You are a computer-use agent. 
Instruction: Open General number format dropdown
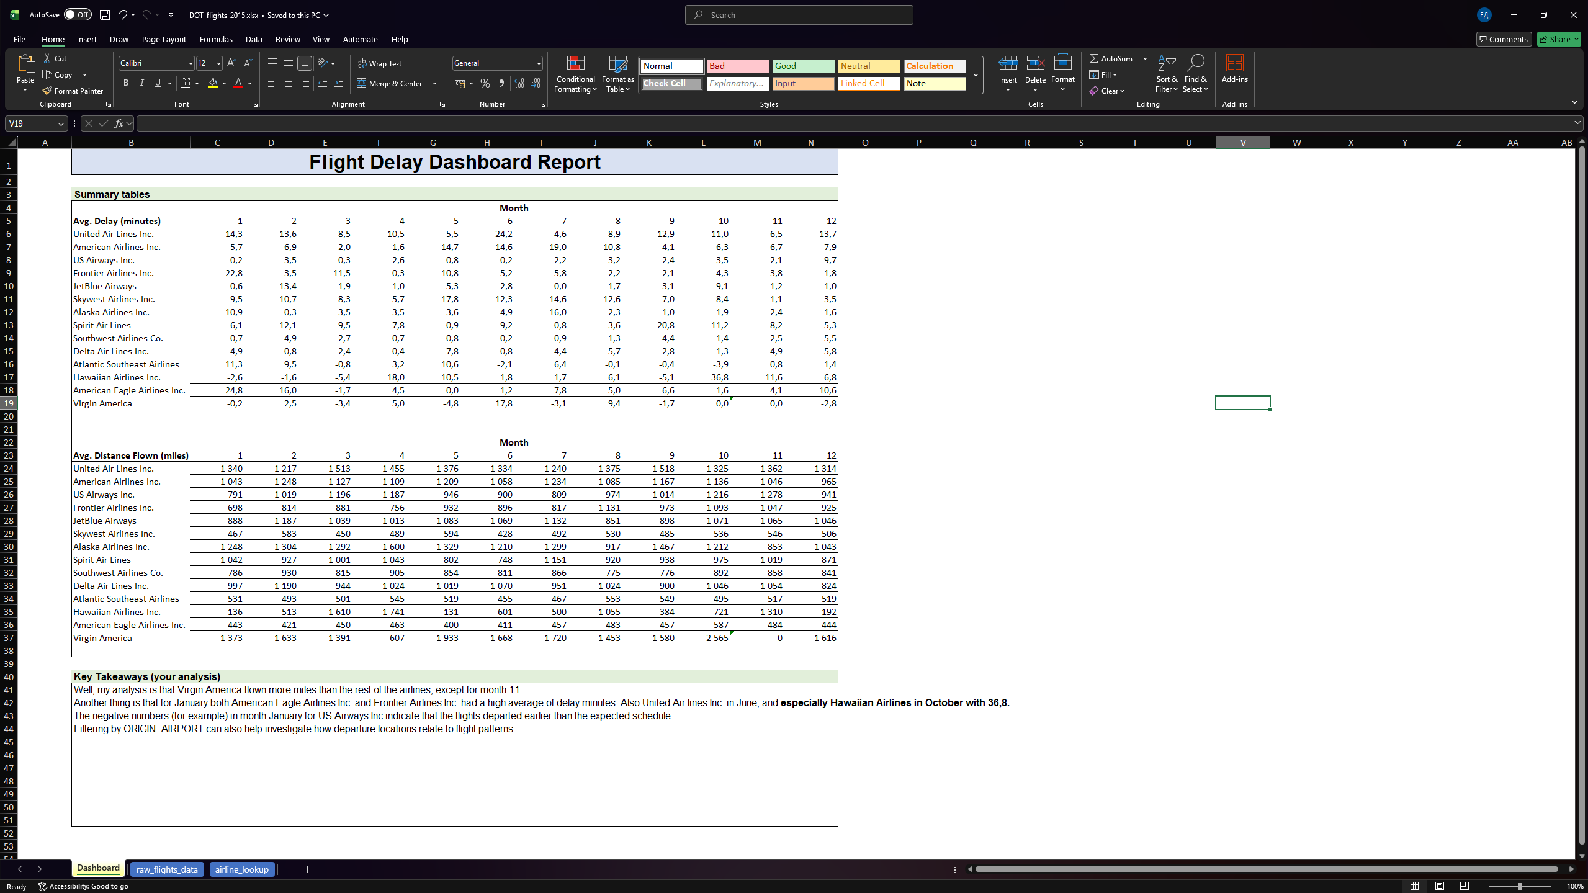pyautogui.click(x=539, y=63)
